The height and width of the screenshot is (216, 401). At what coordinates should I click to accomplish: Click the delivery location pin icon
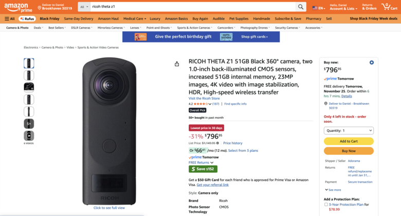[x=40, y=7]
